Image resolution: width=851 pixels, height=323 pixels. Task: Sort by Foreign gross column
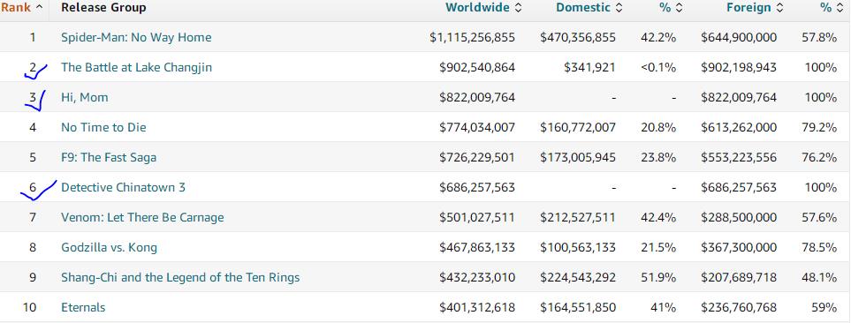click(x=755, y=8)
